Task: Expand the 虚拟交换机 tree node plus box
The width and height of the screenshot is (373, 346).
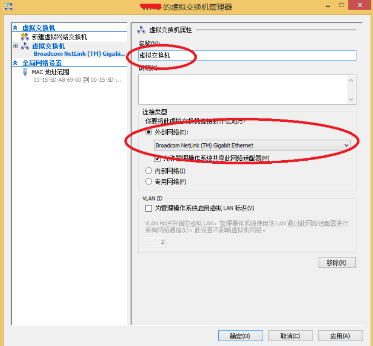Action: coord(16,46)
